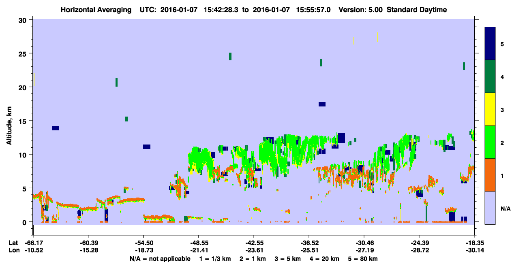Click longitude value '-18.73'
This screenshot has height=270, width=527.
[x=144, y=250]
